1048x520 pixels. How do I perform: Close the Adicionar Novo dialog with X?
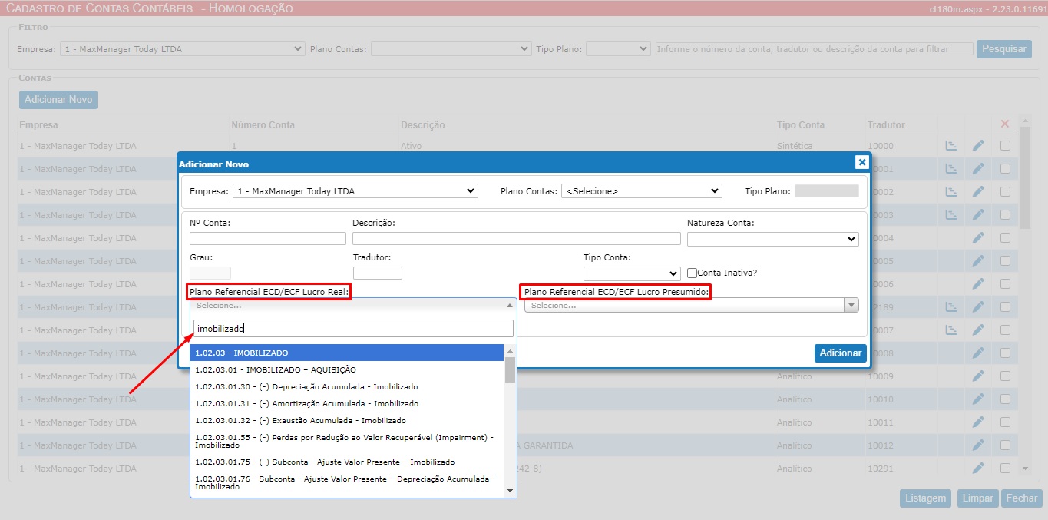coord(862,162)
